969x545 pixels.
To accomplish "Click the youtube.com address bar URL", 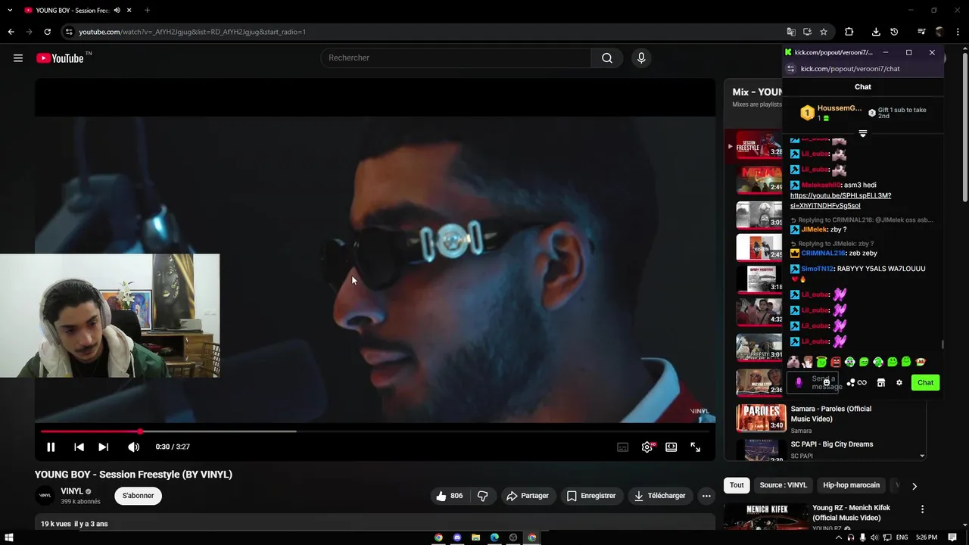I will 192,32.
